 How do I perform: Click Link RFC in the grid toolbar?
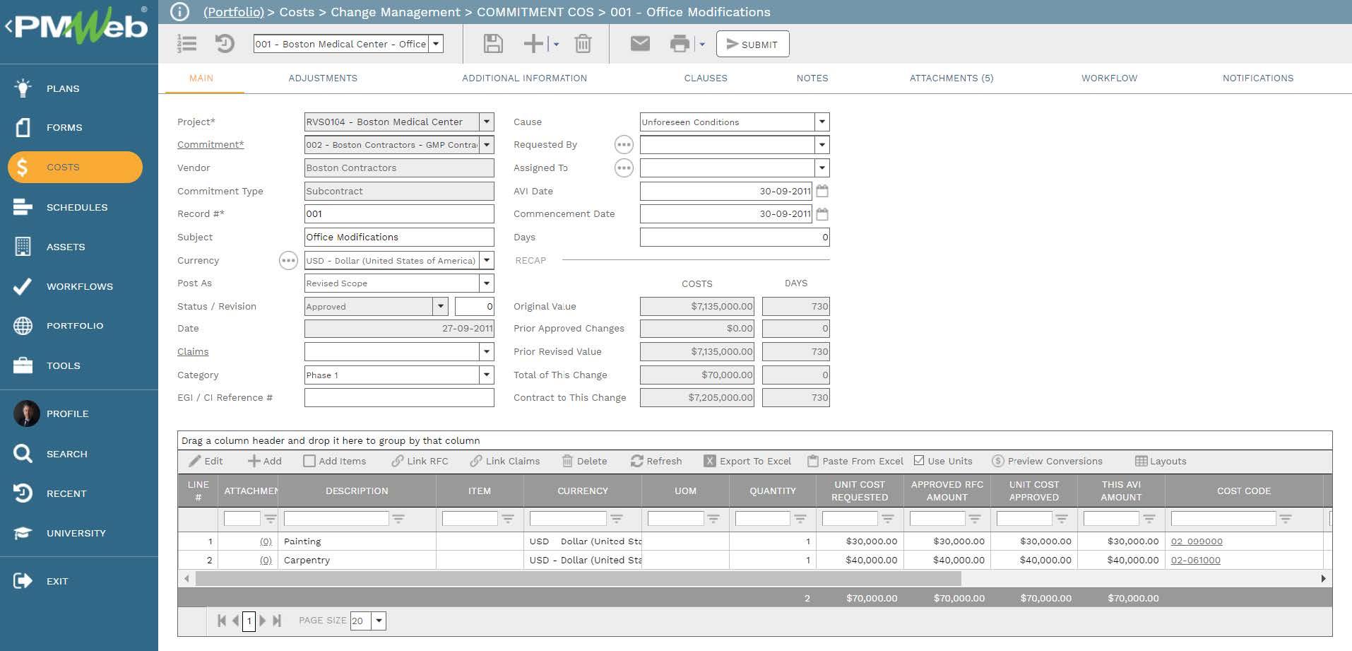click(420, 461)
